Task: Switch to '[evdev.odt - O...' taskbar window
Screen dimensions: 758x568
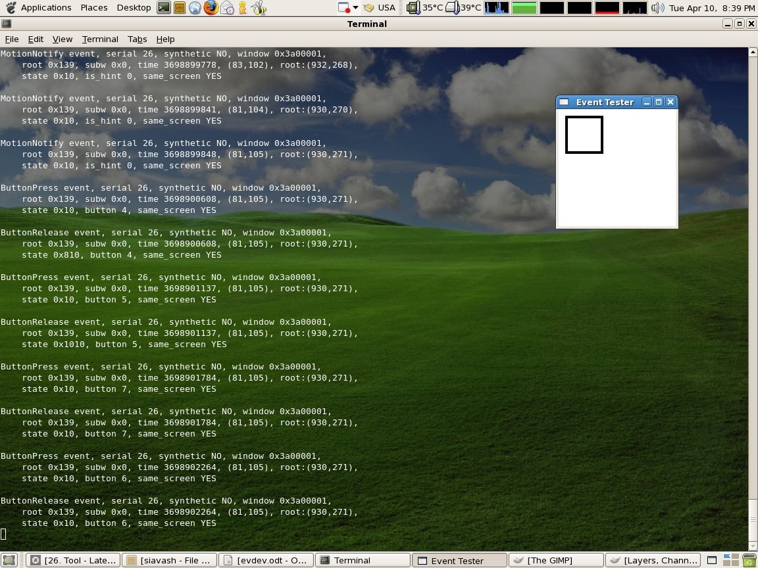Action: coord(266,560)
